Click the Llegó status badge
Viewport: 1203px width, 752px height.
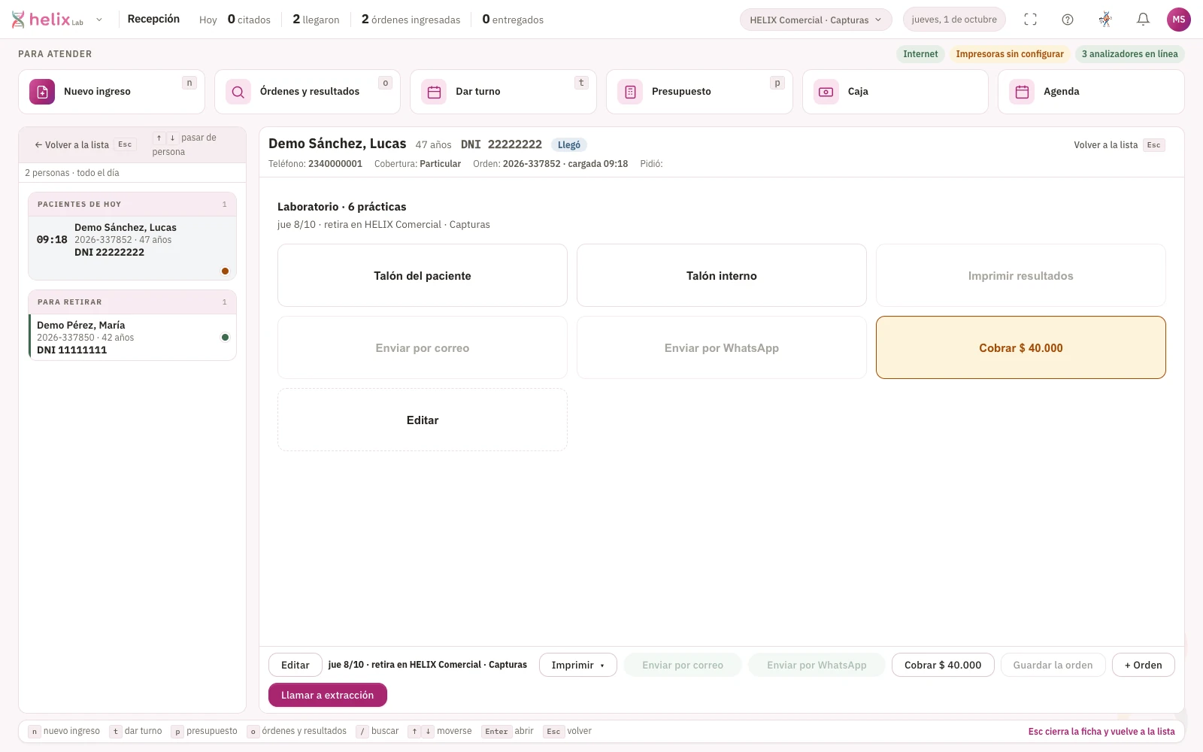[x=569, y=145]
